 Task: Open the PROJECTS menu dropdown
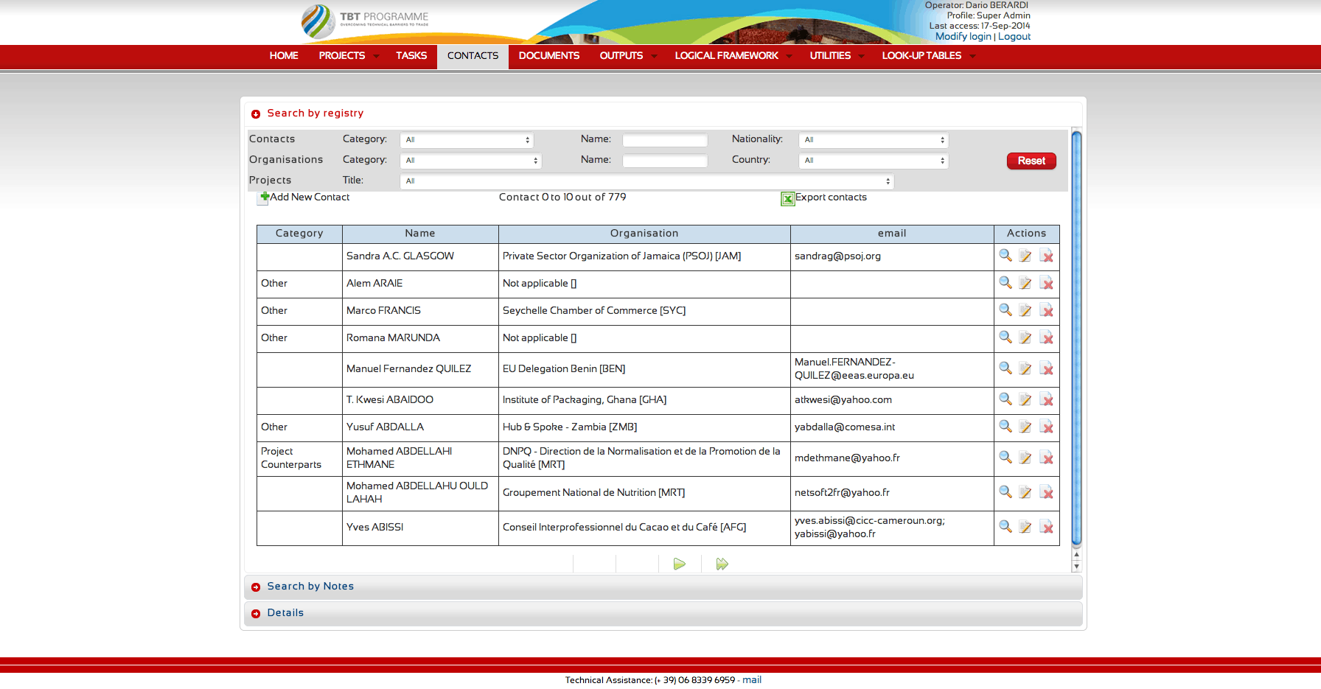pyautogui.click(x=349, y=56)
